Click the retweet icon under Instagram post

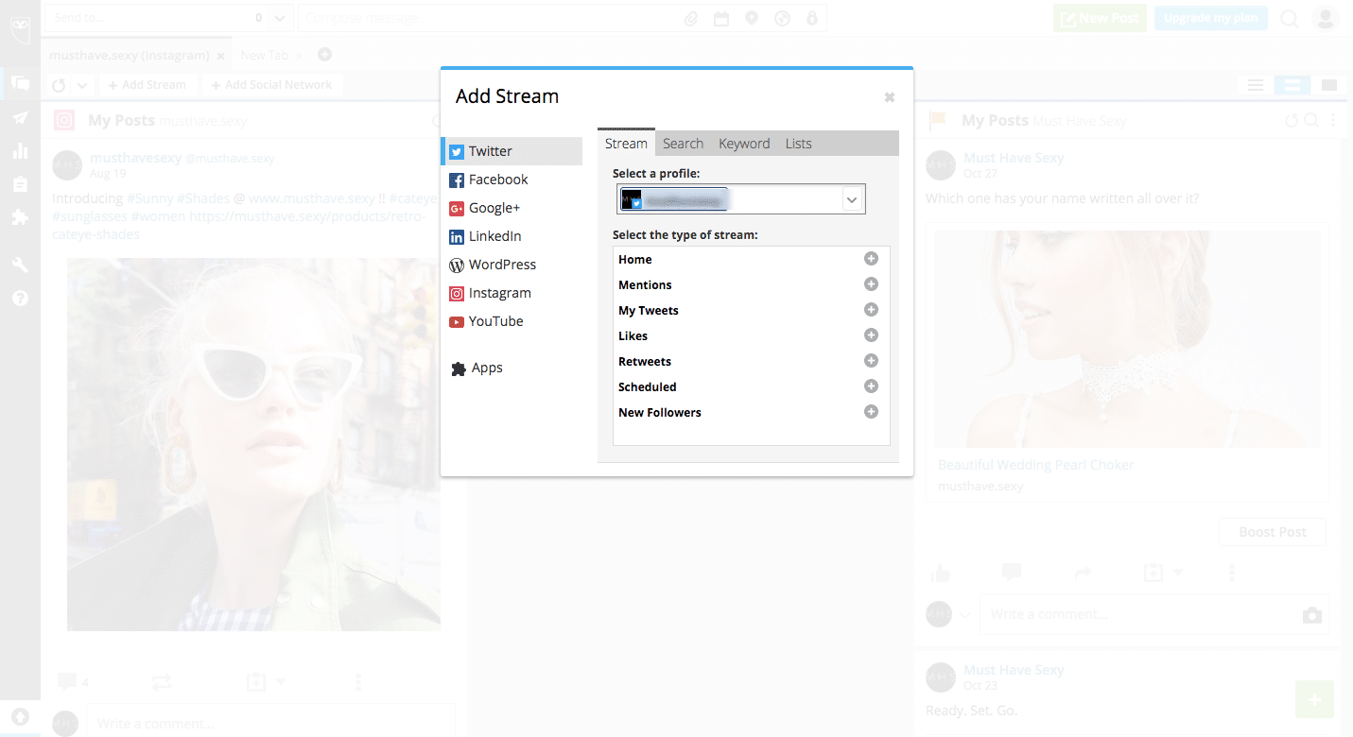[x=162, y=681]
